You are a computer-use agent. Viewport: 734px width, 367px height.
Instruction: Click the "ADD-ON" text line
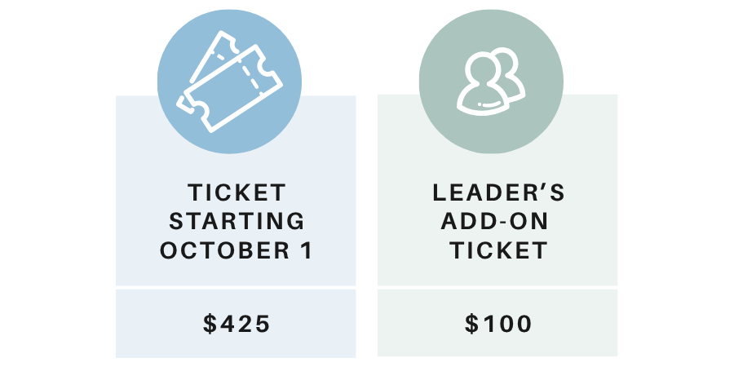click(x=498, y=221)
